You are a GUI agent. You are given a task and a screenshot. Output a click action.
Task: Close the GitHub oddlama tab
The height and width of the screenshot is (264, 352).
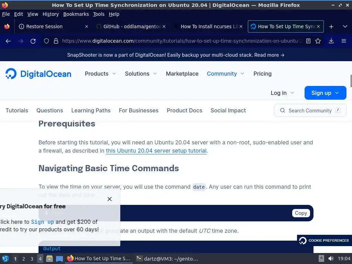point(164,26)
